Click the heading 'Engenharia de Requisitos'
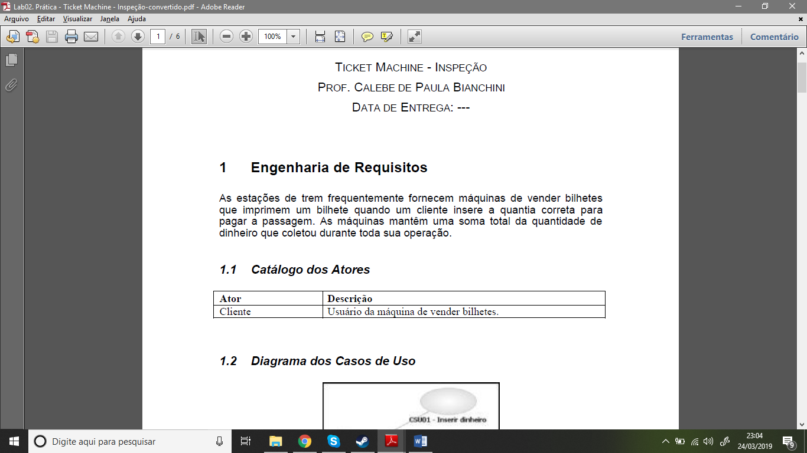This screenshot has width=807, height=453. pyautogui.click(x=339, y=168)
